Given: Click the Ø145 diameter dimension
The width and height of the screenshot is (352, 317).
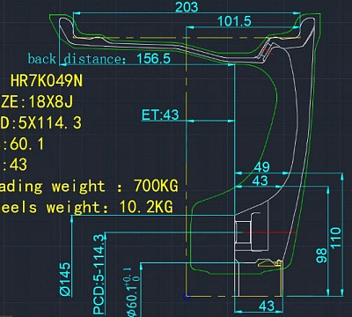Looking at the screenshot, I should tap(65, 279).
